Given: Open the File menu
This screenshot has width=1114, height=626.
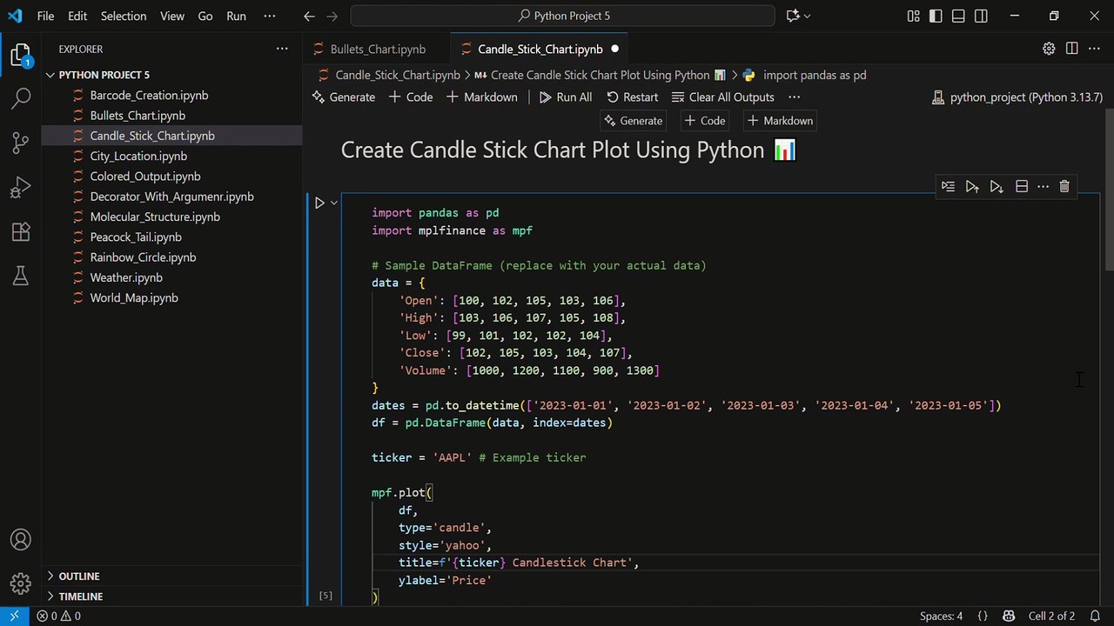Looking at the screenshot, I should click(x=45, y=16).
